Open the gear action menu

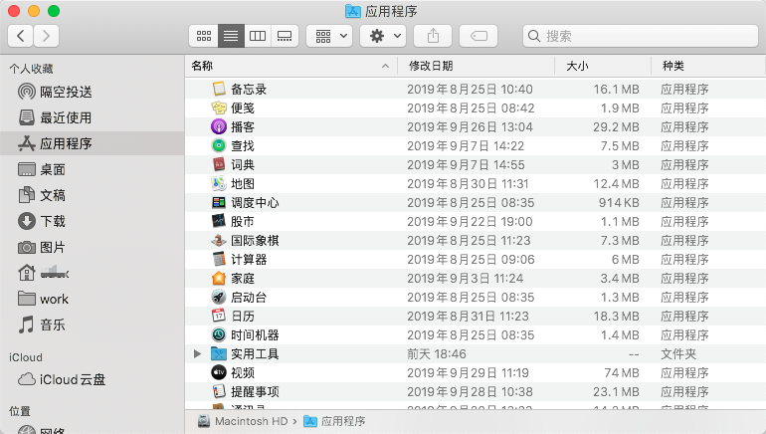coord(382,35)
